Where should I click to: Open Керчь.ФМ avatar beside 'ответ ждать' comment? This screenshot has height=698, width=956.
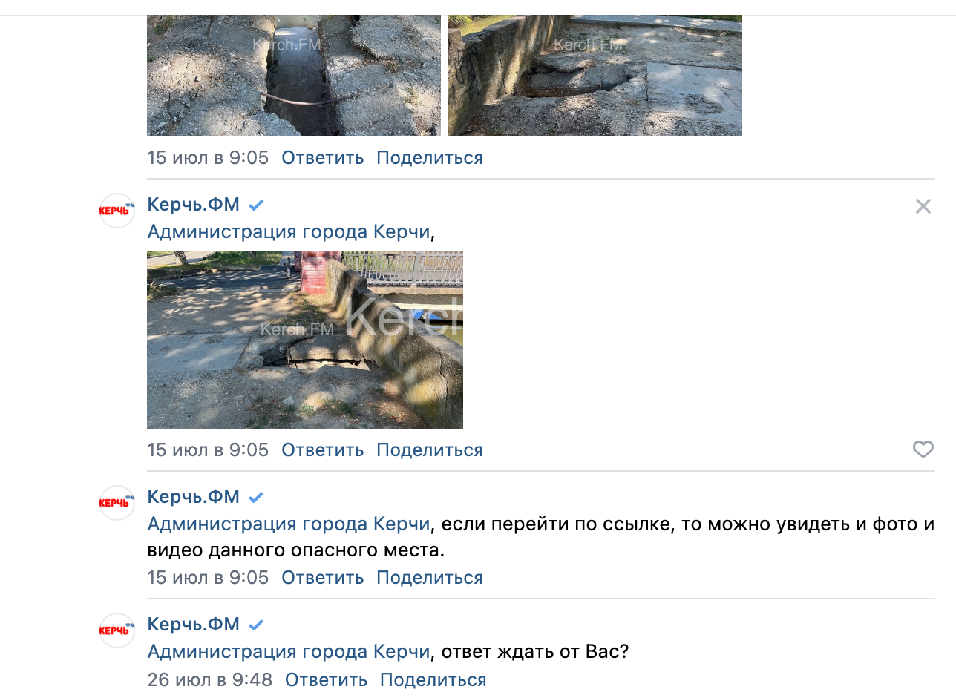pos(117,630)
